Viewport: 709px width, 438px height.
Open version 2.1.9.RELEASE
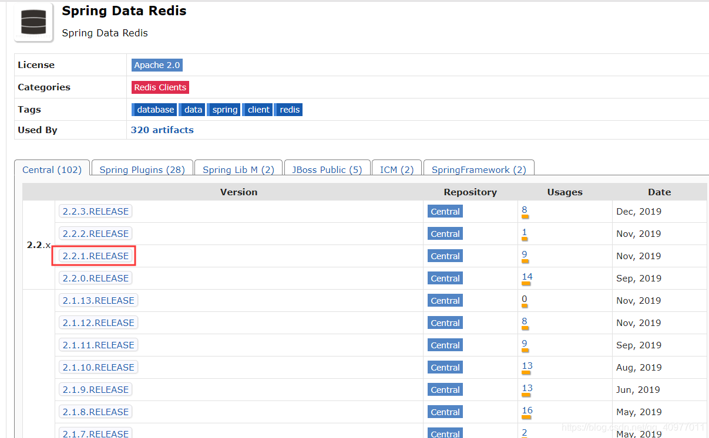click(95, 389)
